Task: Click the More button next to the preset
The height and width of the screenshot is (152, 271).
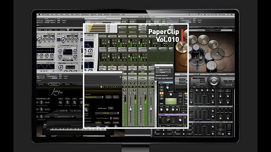Action: tap(116, 97)
